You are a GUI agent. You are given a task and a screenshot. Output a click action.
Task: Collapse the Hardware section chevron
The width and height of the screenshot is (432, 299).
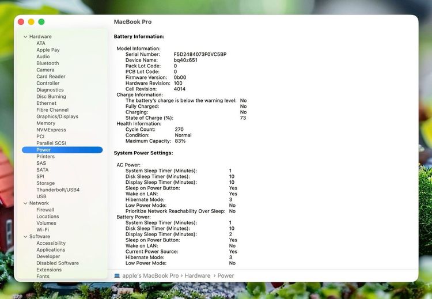coord(25,37)
